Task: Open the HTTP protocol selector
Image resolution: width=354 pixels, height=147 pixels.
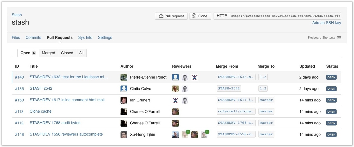Action: pos(222,16)
